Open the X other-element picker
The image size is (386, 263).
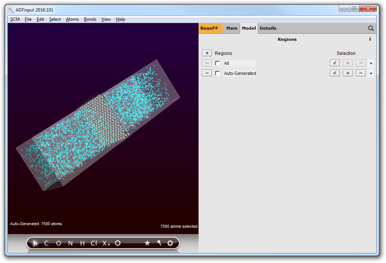[x=106, y=243]
